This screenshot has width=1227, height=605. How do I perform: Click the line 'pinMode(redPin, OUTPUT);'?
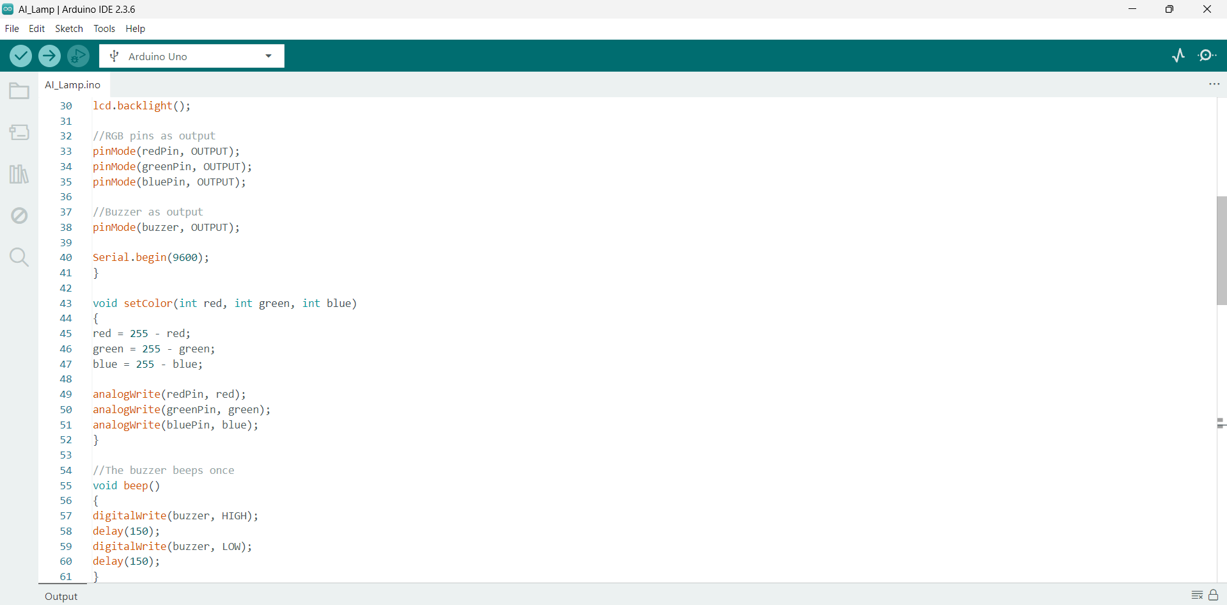pos(166,151)
